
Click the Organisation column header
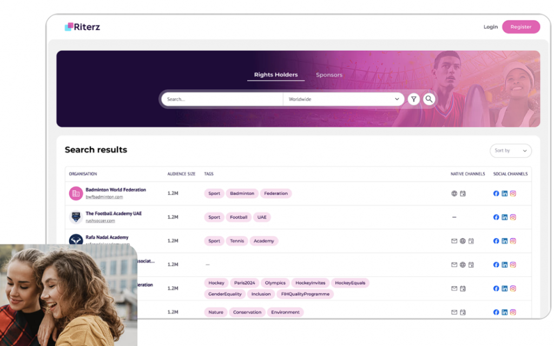click(x=83, y=174)
